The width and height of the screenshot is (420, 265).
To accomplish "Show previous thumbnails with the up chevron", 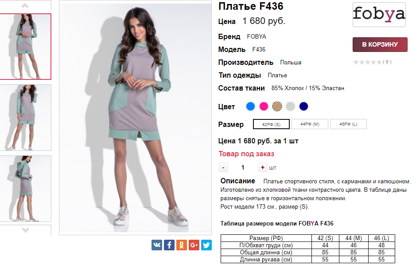I will [x=25, y=5].
